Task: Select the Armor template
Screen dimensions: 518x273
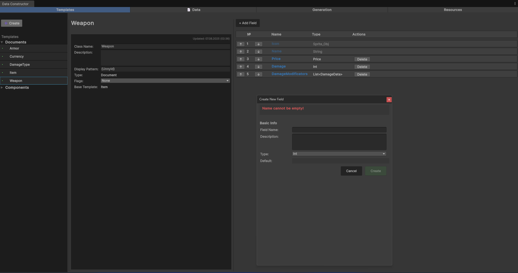Action: 14,49
